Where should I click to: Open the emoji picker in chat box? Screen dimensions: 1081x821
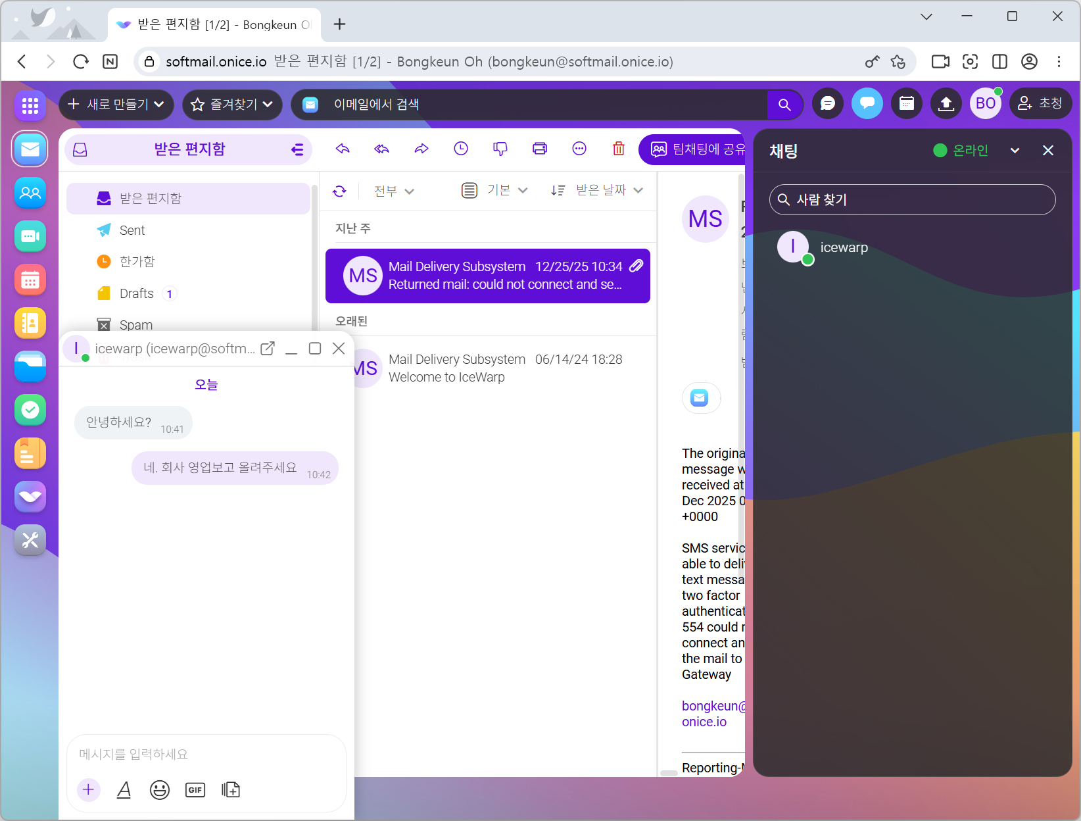tap(159, 789)
